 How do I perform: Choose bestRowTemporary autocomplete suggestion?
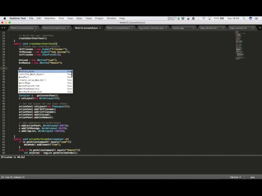[45, 89]
